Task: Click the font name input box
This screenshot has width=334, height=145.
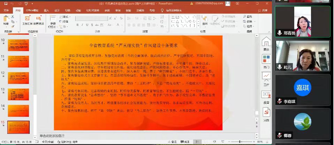Action: (91, 19)
